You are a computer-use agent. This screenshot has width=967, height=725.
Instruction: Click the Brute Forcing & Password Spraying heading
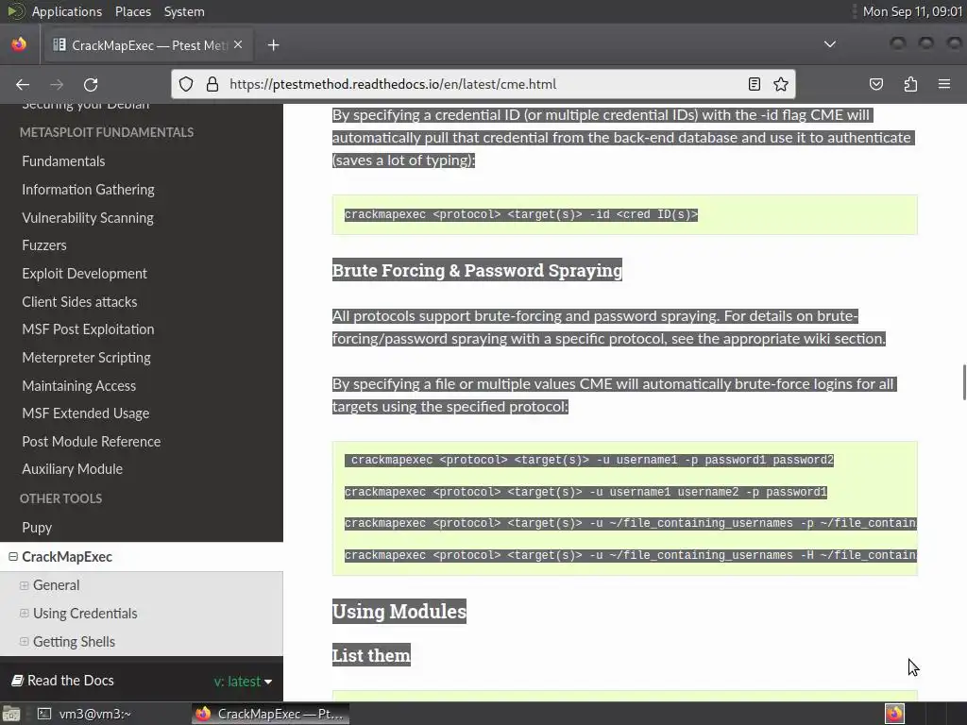click(477, 271)
